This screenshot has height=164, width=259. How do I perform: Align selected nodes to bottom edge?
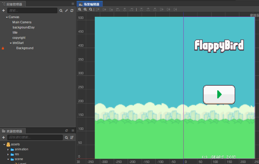(111, 9)
